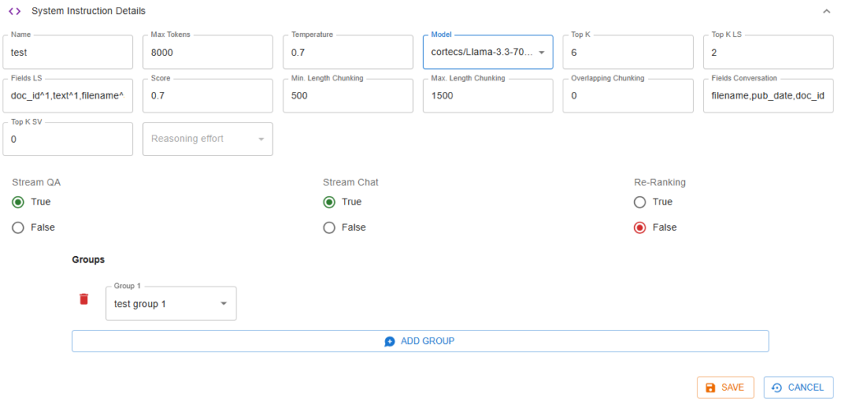The image size is (841, 408).
Task: Open the Model dropdown
Action: pyautogui.click(x=488, y=53)
